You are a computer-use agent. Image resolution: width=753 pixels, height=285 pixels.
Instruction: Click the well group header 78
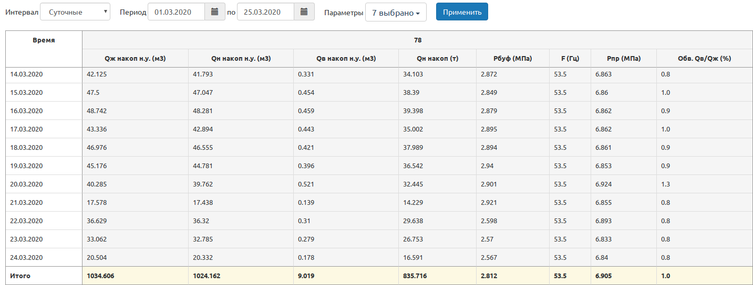click(x=418, y=40)
